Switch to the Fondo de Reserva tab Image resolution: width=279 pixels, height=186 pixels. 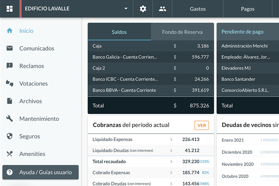tap(182, 32)
